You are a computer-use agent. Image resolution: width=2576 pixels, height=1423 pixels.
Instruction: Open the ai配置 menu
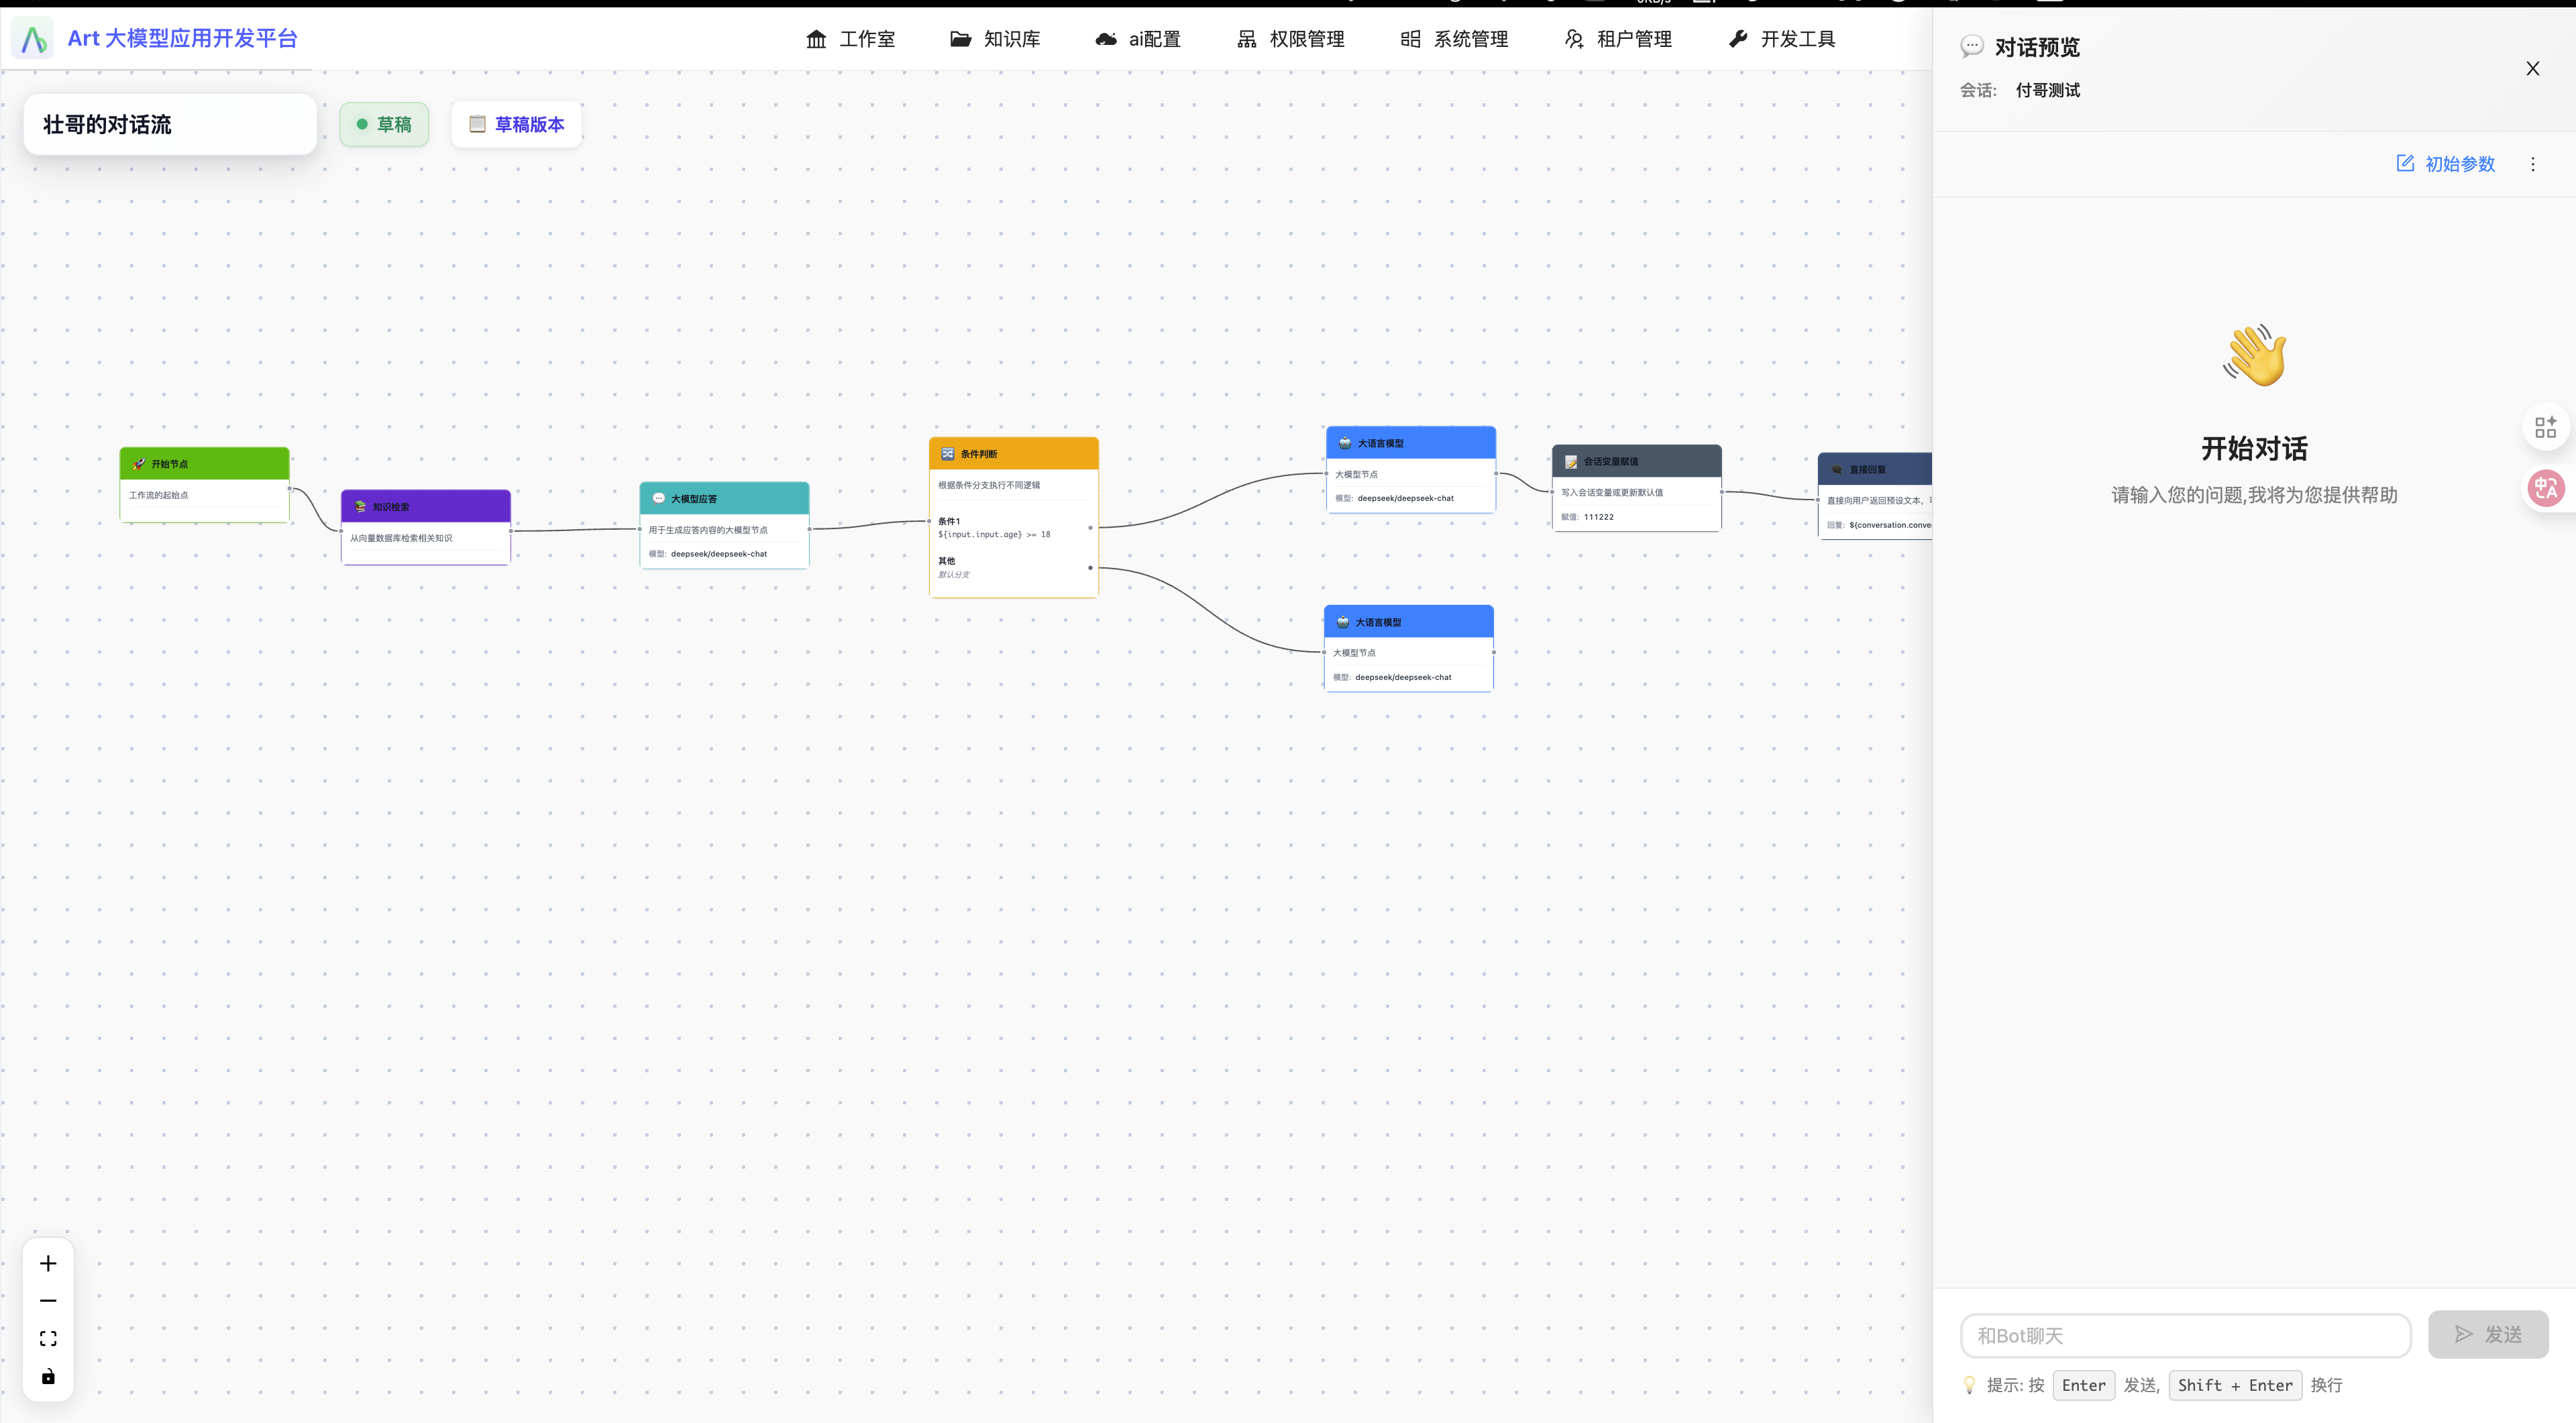(x=1138, y=39)
